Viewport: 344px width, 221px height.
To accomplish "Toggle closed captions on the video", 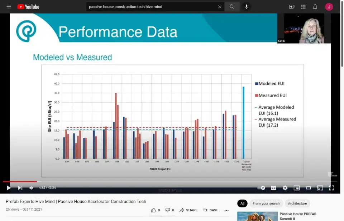I will tap(273, 188).
